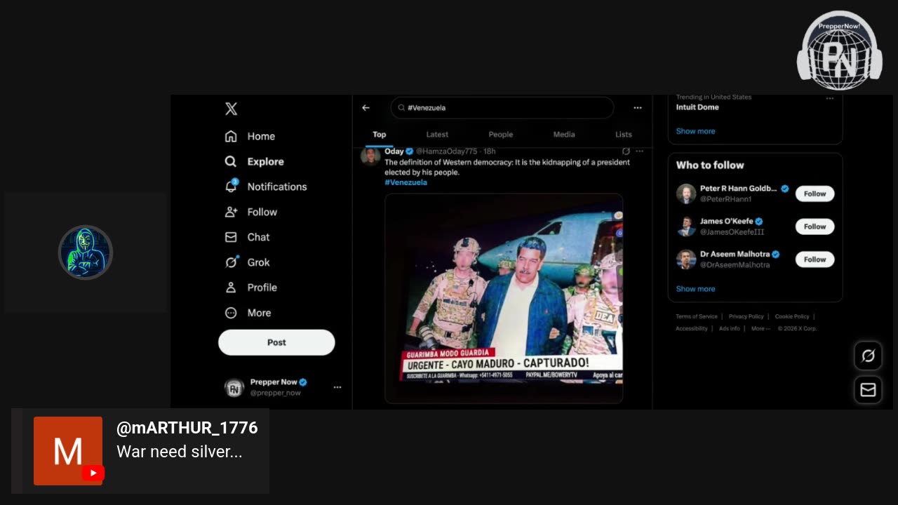Image resolution: width=898 pixels, height=505 pixels.
Task: Open search options three-dots menu
Action: [x=637, y=108]
